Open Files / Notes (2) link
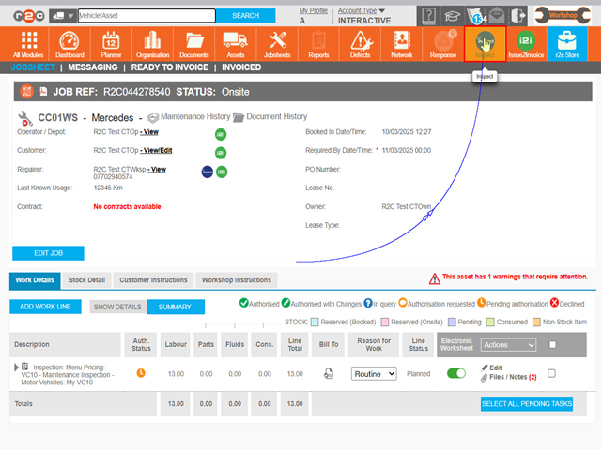This screenshot has height=450, width=602. [509, 377]
